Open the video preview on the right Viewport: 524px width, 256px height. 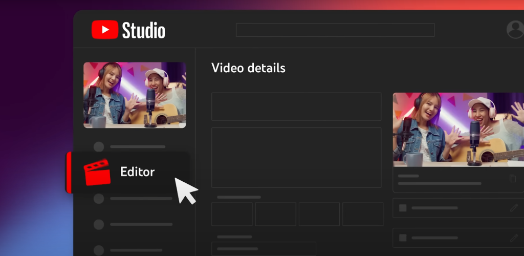(458, 130)
